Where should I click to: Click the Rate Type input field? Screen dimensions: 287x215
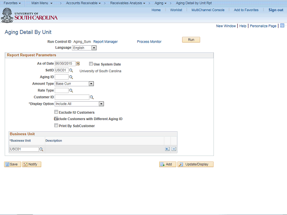point(62,90)
